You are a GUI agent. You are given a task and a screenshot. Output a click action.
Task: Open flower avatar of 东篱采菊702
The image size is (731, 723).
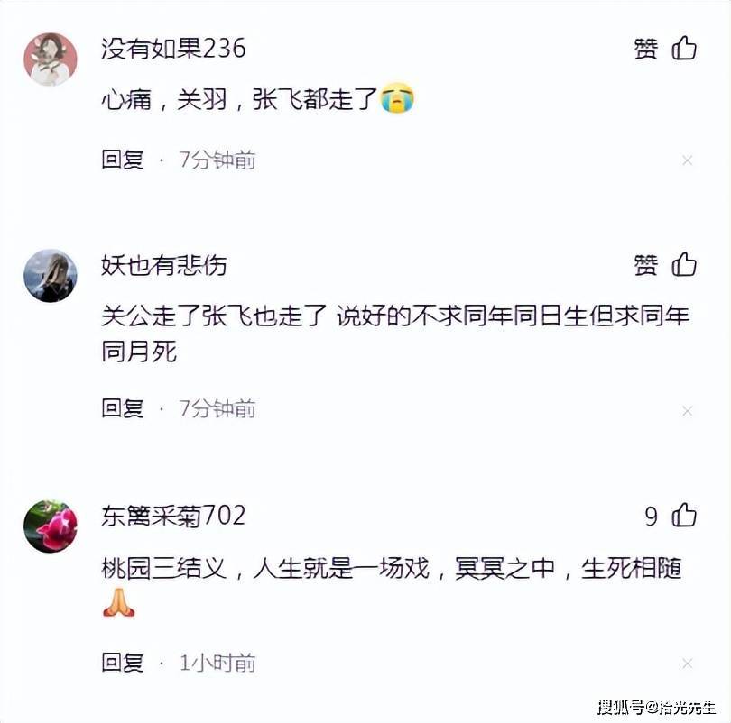click(51, 526)
